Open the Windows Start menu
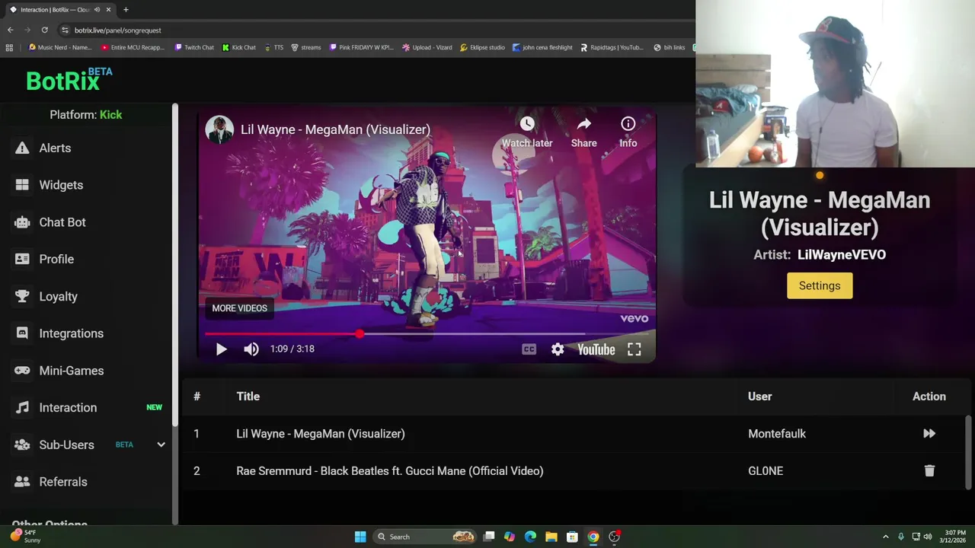Image resolution: width=975 pixels, height=548 pixels. point(360,537)
